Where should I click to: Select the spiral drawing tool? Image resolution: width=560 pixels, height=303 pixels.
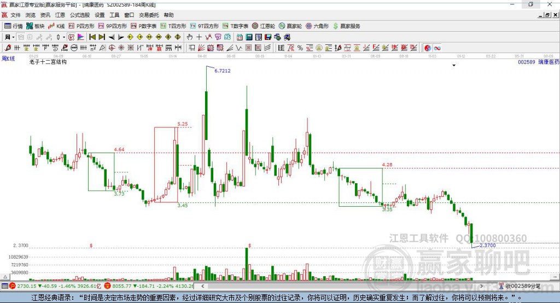(55, 48)
